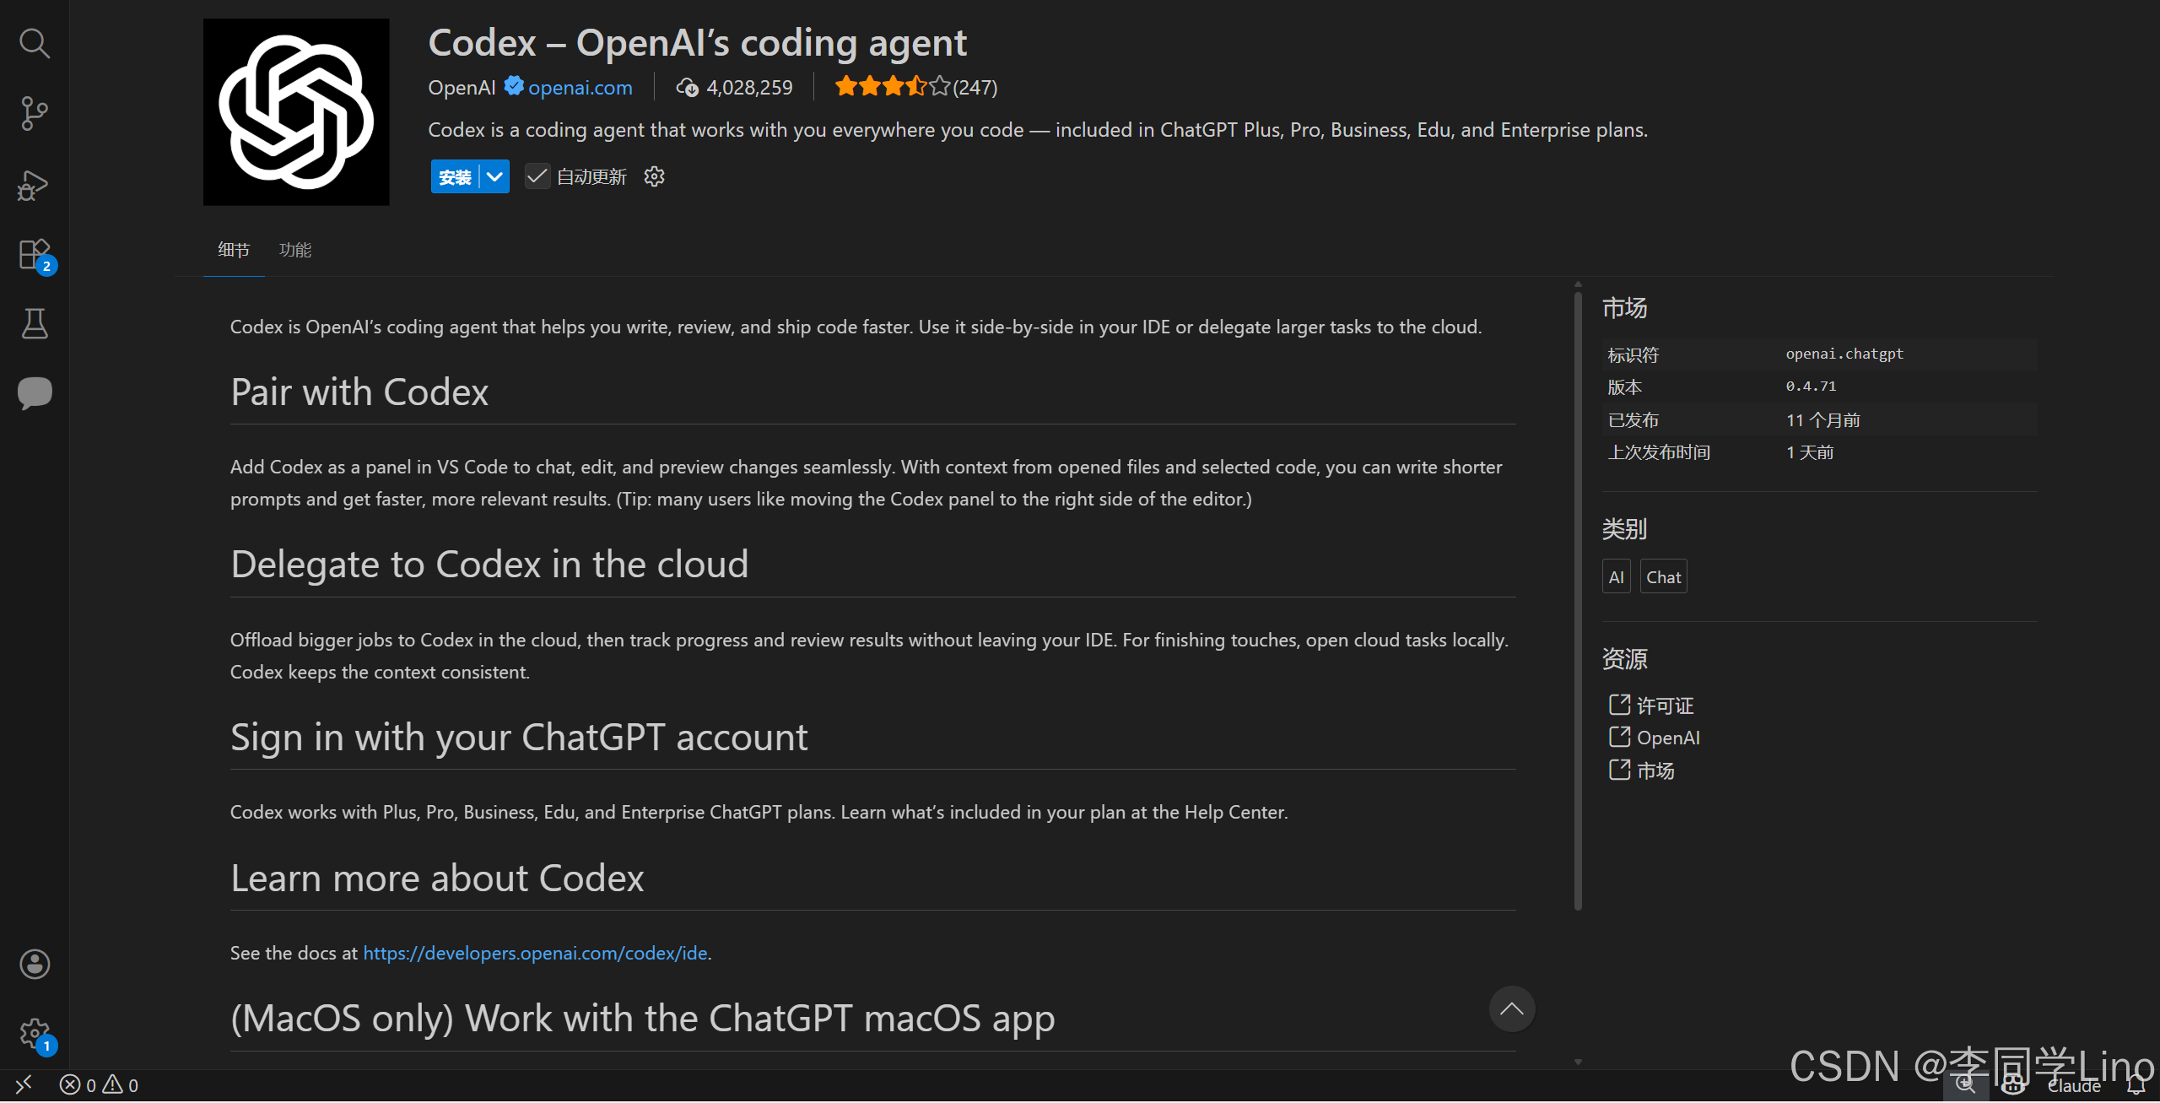Click the errors and warnings status bar indicator
The image size is (2160, 1103).
99,1085
